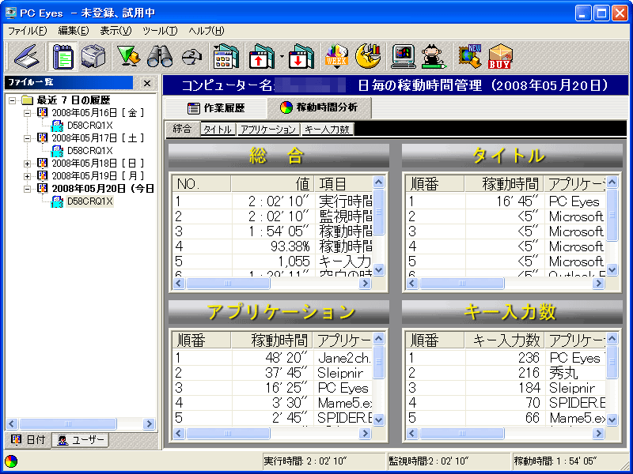Collapse the 最近 7 日の履歴 folder
The height and width of the screenshot is (474, 633).
[x=13, y=100]
